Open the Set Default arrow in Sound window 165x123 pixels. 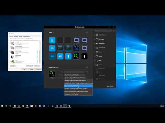(33, 66)
